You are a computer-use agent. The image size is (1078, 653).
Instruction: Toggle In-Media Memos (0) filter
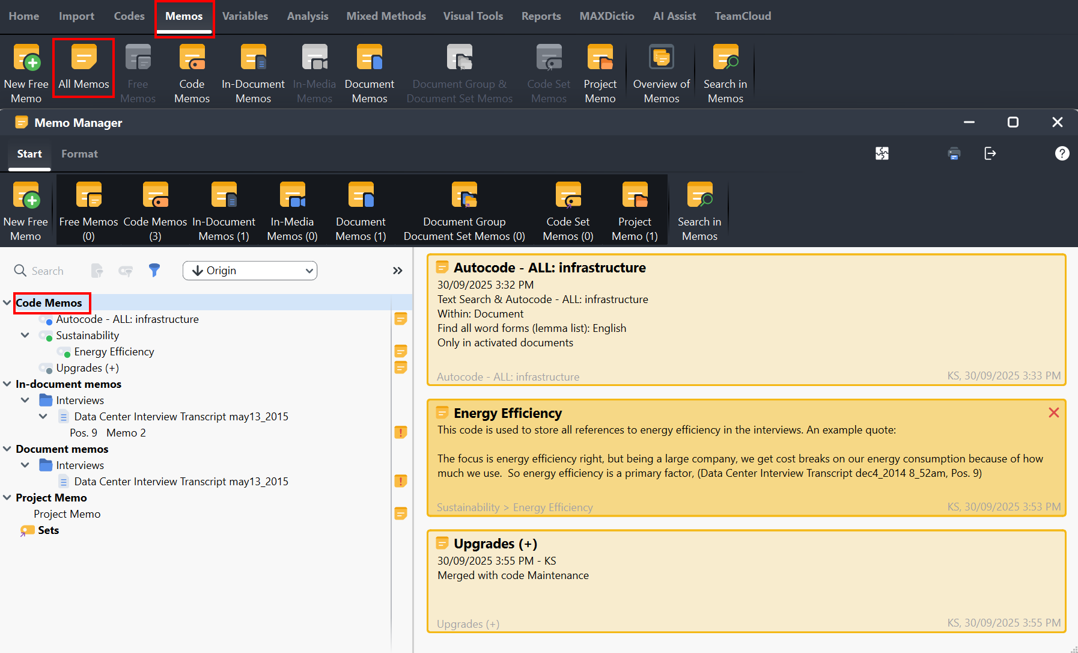pos(292,211)
